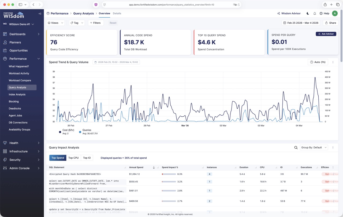Open the Help globe icon
The image size is (343, 217).
321,13
